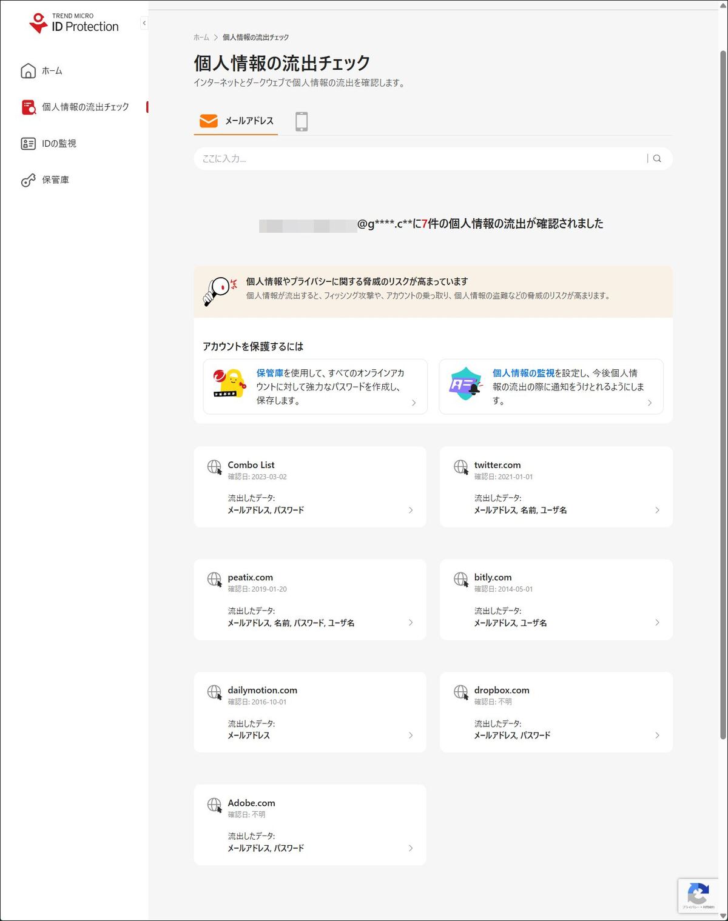Open the Combo List breach card
The image size is (728, 921).
pyautogui.click(x=310, y=487)
